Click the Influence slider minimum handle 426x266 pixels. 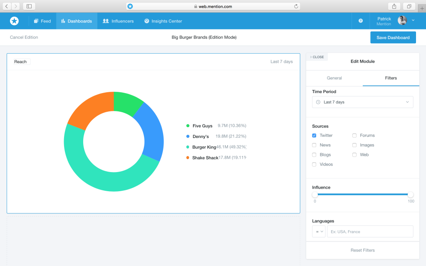[315, 195]
